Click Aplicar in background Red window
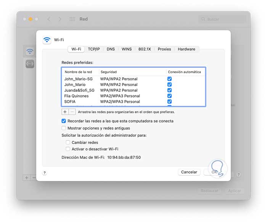The height and width of the screenshot is (222, 267). (x=235, y=191)
